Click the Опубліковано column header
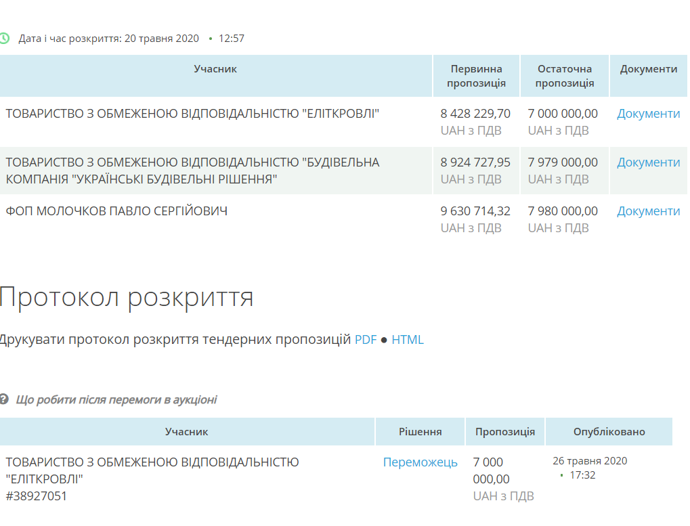This screenshot has height=526, width=690. [x=609, y=432]
